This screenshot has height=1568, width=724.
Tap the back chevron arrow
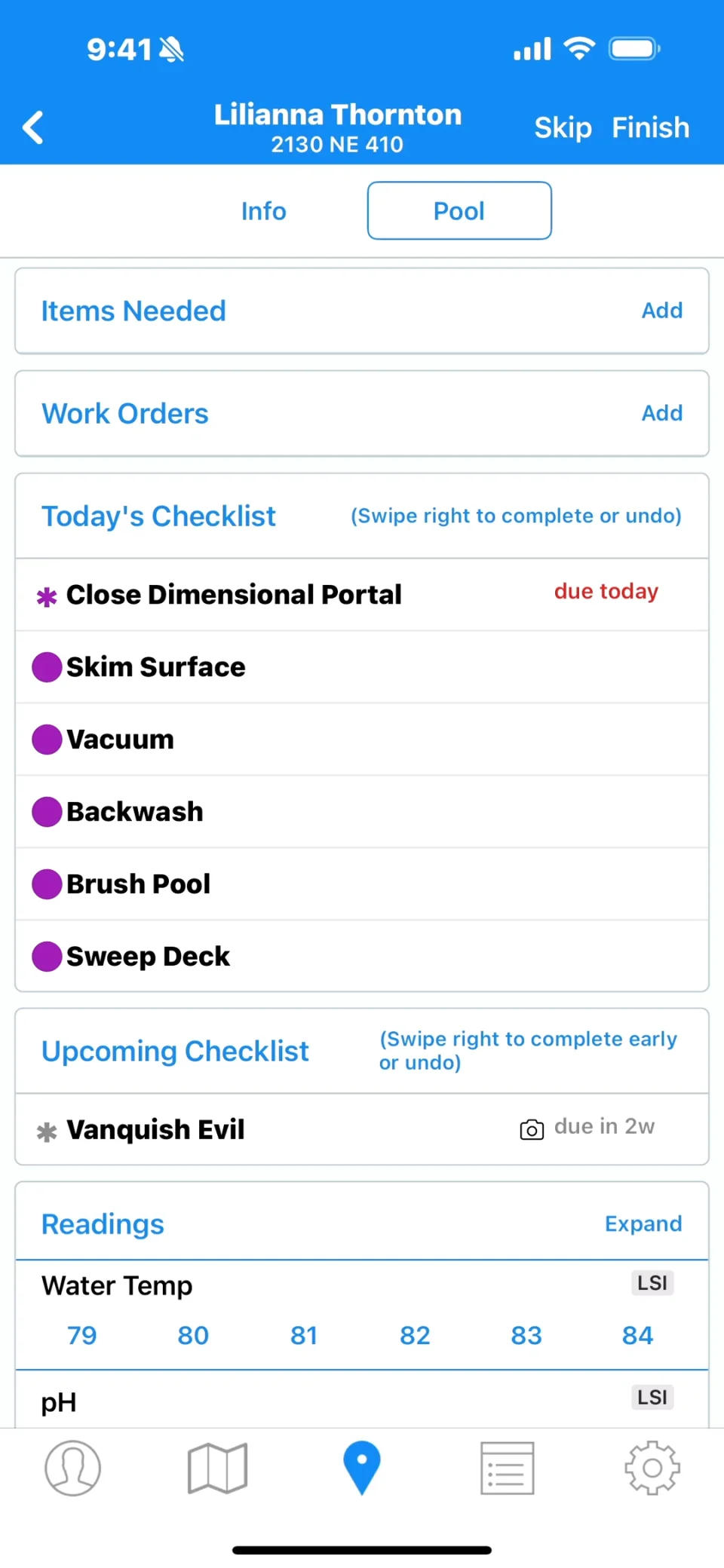point(33,127)
